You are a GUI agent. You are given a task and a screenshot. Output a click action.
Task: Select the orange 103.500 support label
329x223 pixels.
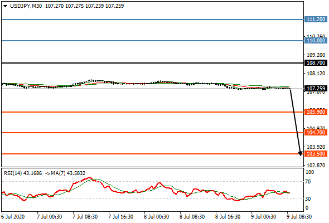coord(316,154)
